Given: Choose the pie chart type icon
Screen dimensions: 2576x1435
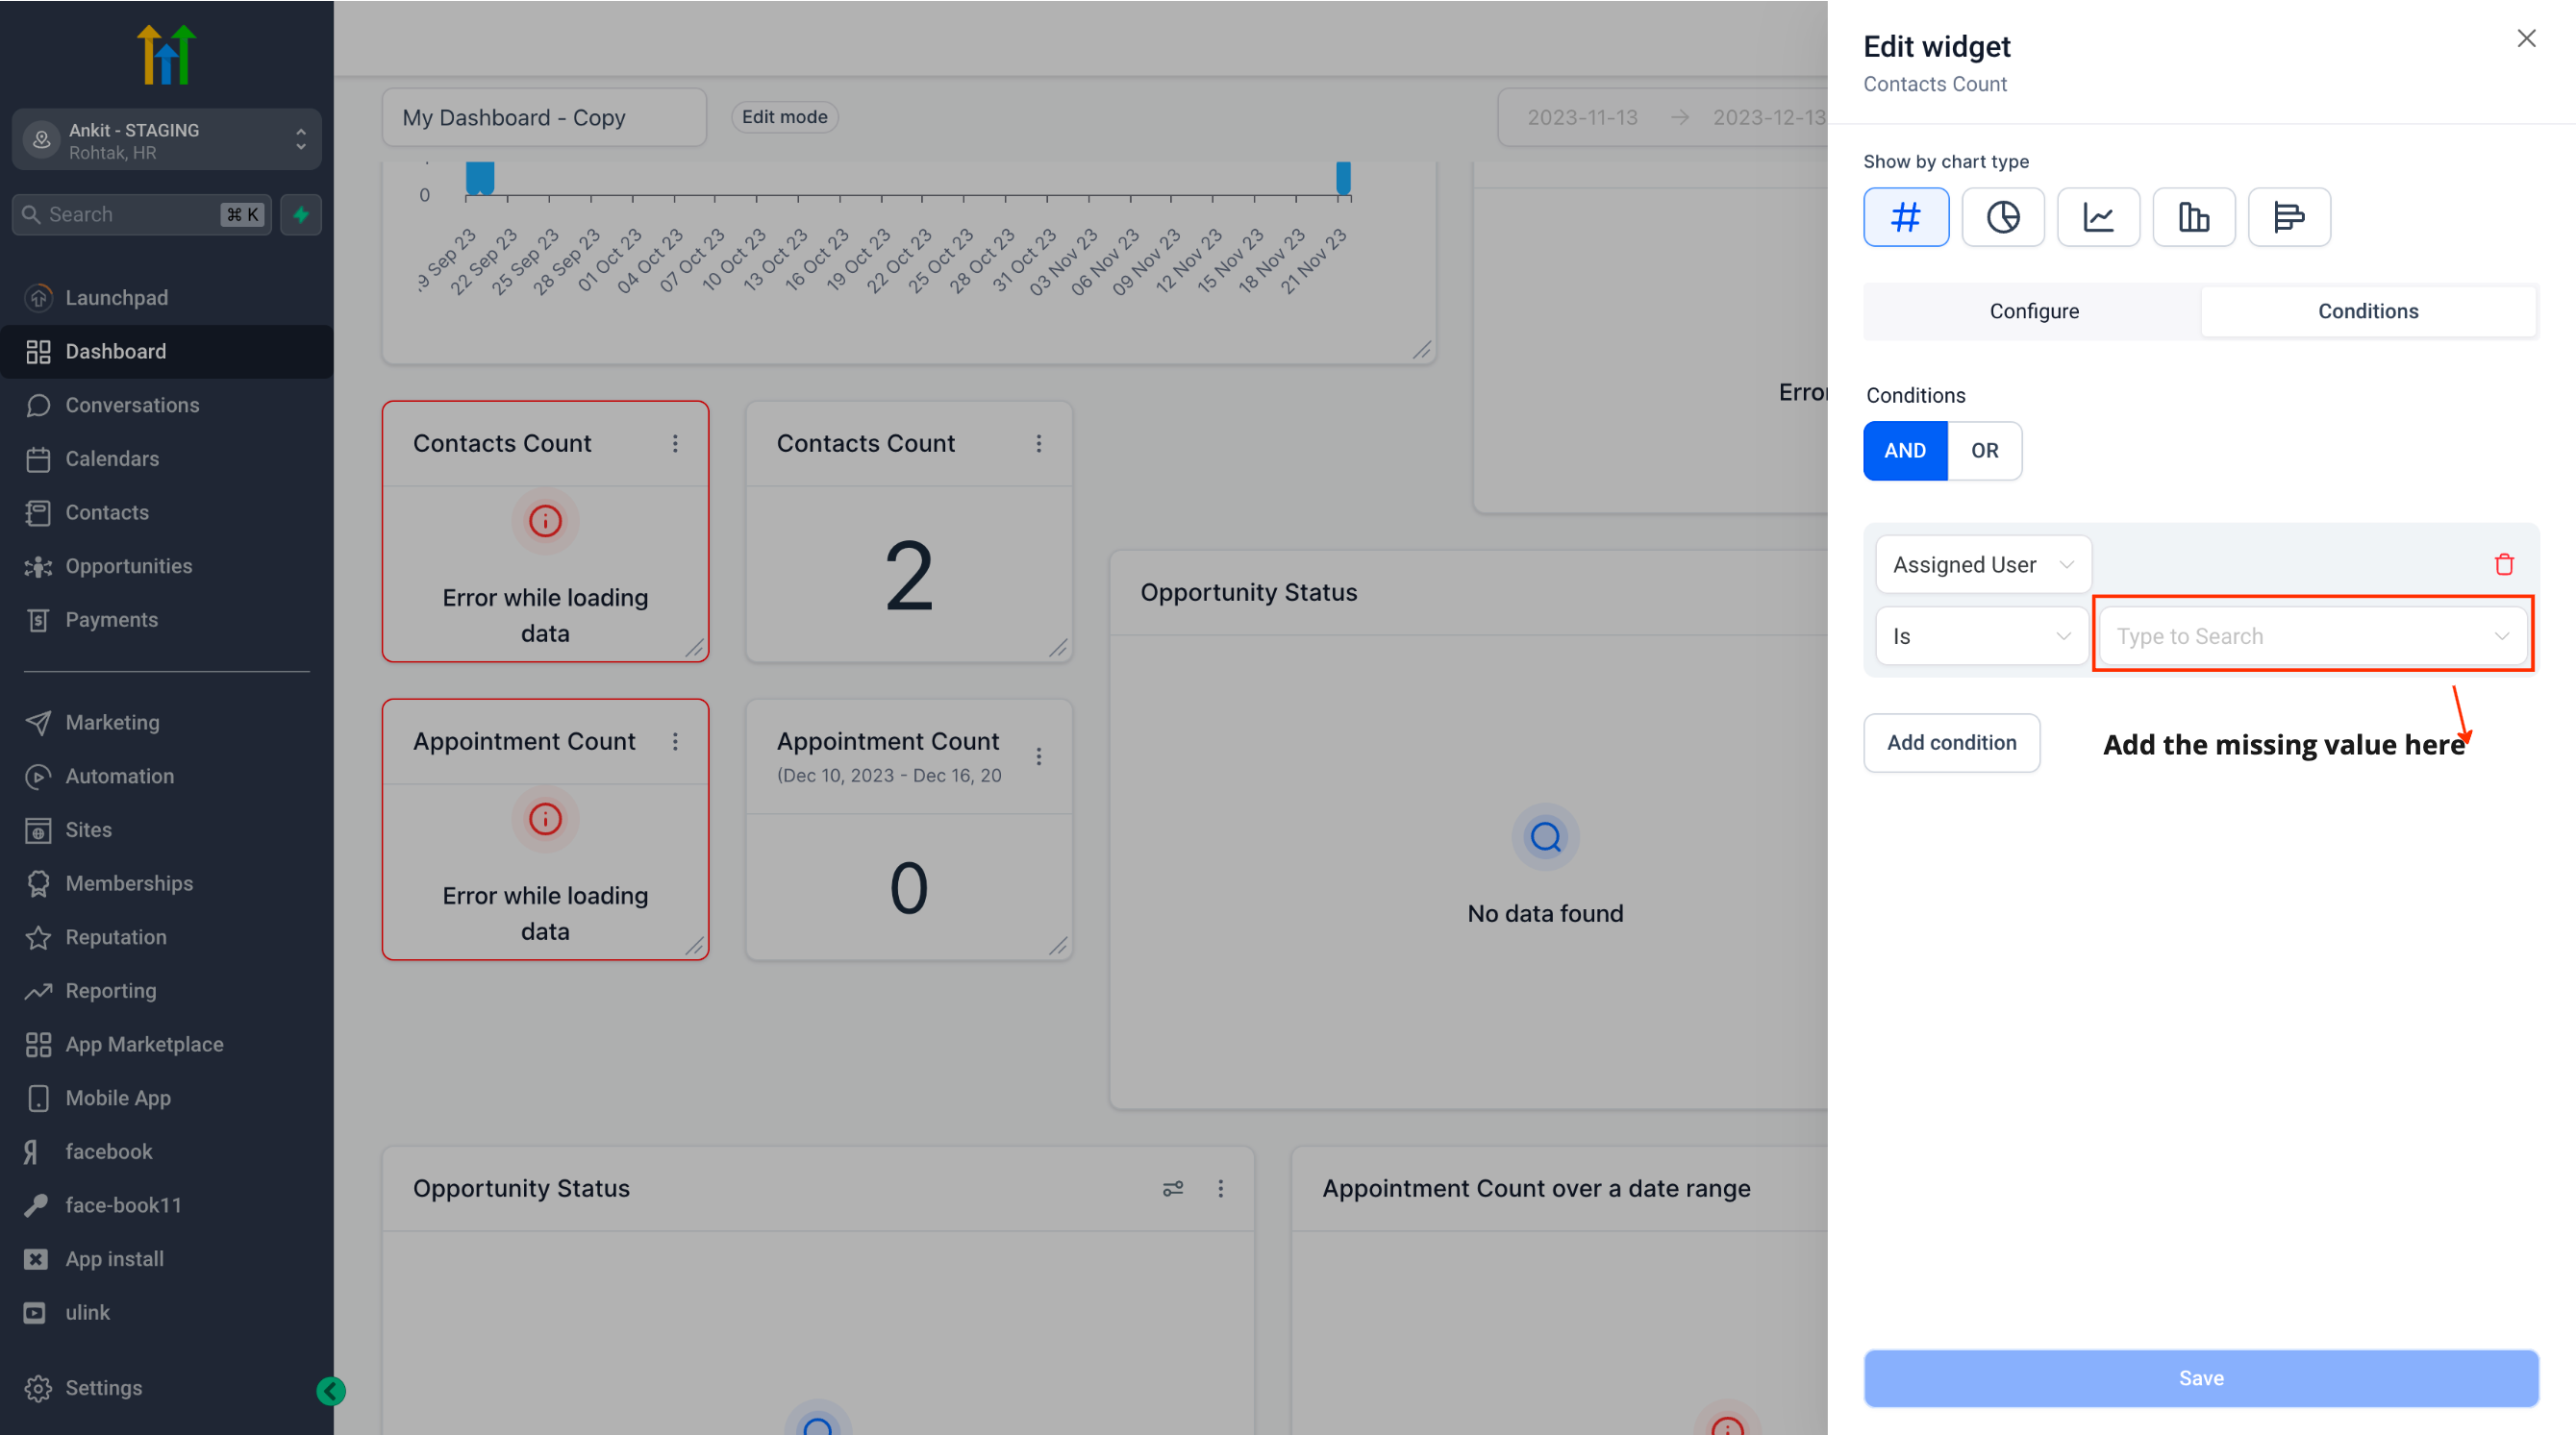Looking at the screenshot, I should tap(2002, 217).
